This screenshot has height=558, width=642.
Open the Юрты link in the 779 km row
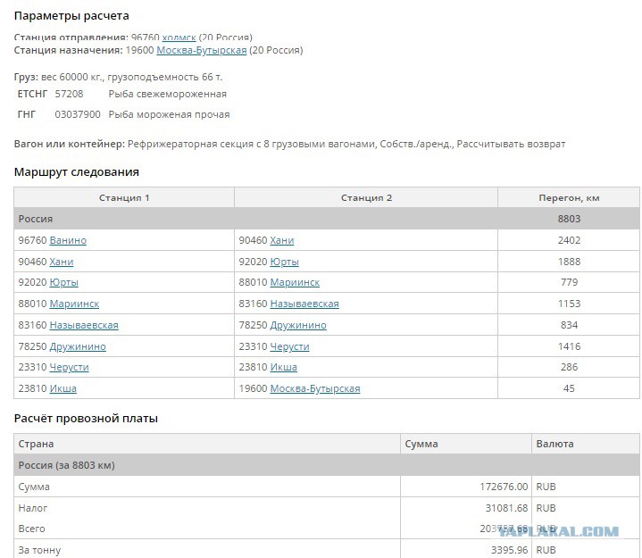64,282
